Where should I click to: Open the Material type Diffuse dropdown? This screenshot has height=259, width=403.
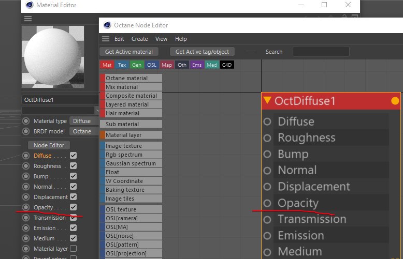[x=84, y=121]
